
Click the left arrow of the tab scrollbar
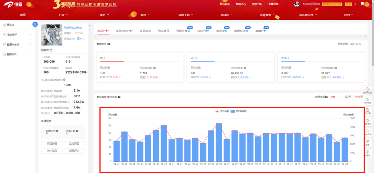coord(96,36)
